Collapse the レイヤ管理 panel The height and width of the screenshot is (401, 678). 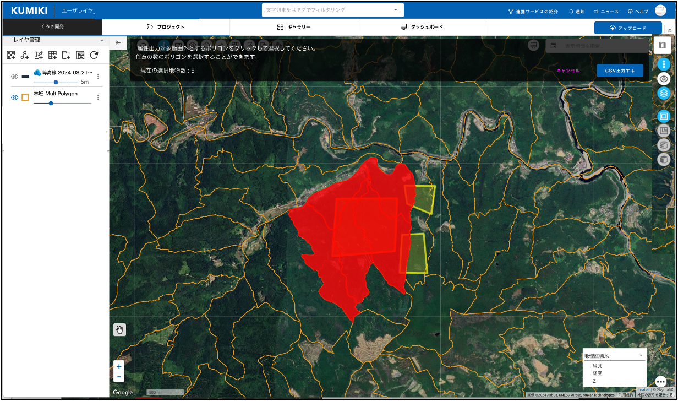coord(102,40)
